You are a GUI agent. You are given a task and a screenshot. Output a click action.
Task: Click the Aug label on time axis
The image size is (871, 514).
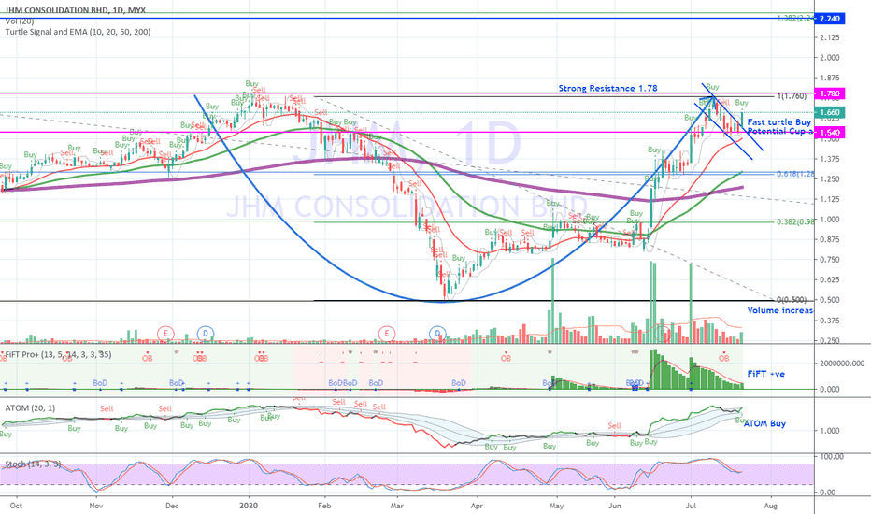(770, 506)
